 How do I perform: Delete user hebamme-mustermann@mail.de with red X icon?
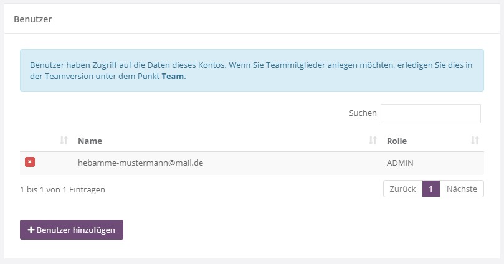[30, 162]
